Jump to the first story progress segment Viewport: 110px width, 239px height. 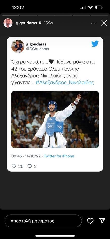pyautogui.click(x=11, y=16)
